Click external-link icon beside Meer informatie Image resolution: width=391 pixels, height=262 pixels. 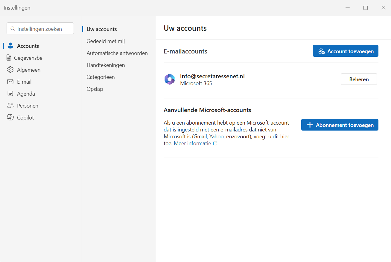tap(215, 143)
